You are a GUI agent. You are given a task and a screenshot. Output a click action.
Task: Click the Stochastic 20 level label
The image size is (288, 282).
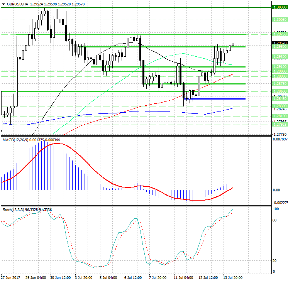(275, 260)
